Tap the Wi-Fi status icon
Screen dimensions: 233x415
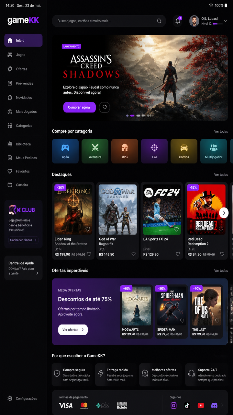(211, 6)
